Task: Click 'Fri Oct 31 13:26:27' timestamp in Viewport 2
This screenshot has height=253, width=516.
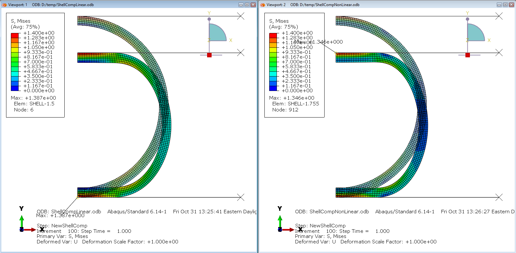Action: [x=465, y=212]
